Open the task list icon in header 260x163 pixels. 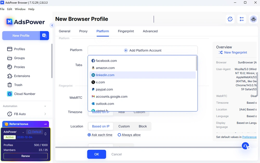[242, 19]
